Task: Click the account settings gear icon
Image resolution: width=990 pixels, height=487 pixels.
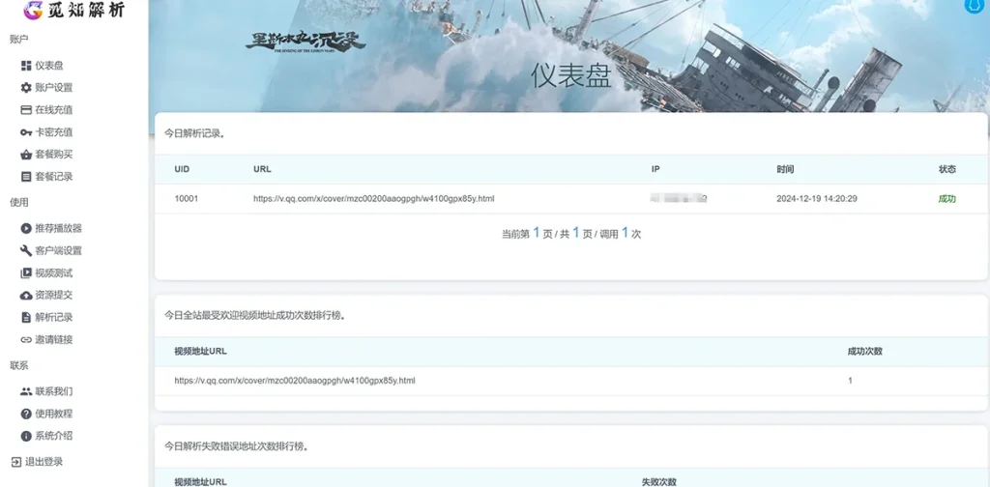Action: click(26, 88)
